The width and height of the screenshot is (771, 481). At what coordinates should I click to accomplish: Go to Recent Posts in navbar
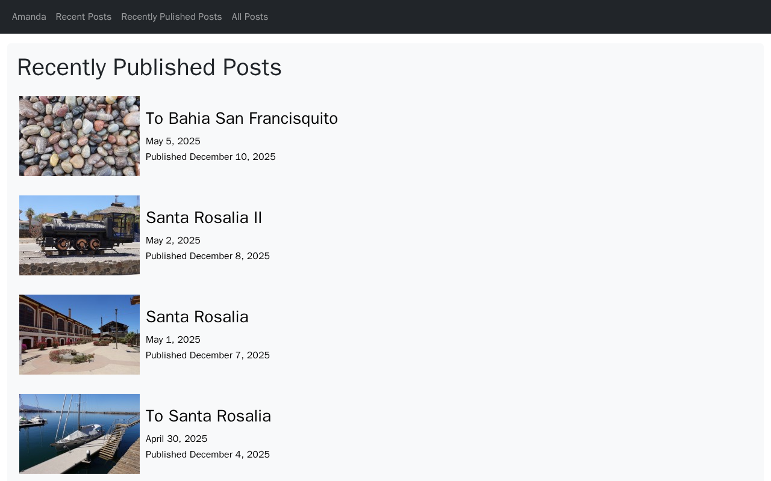[83, 17]
